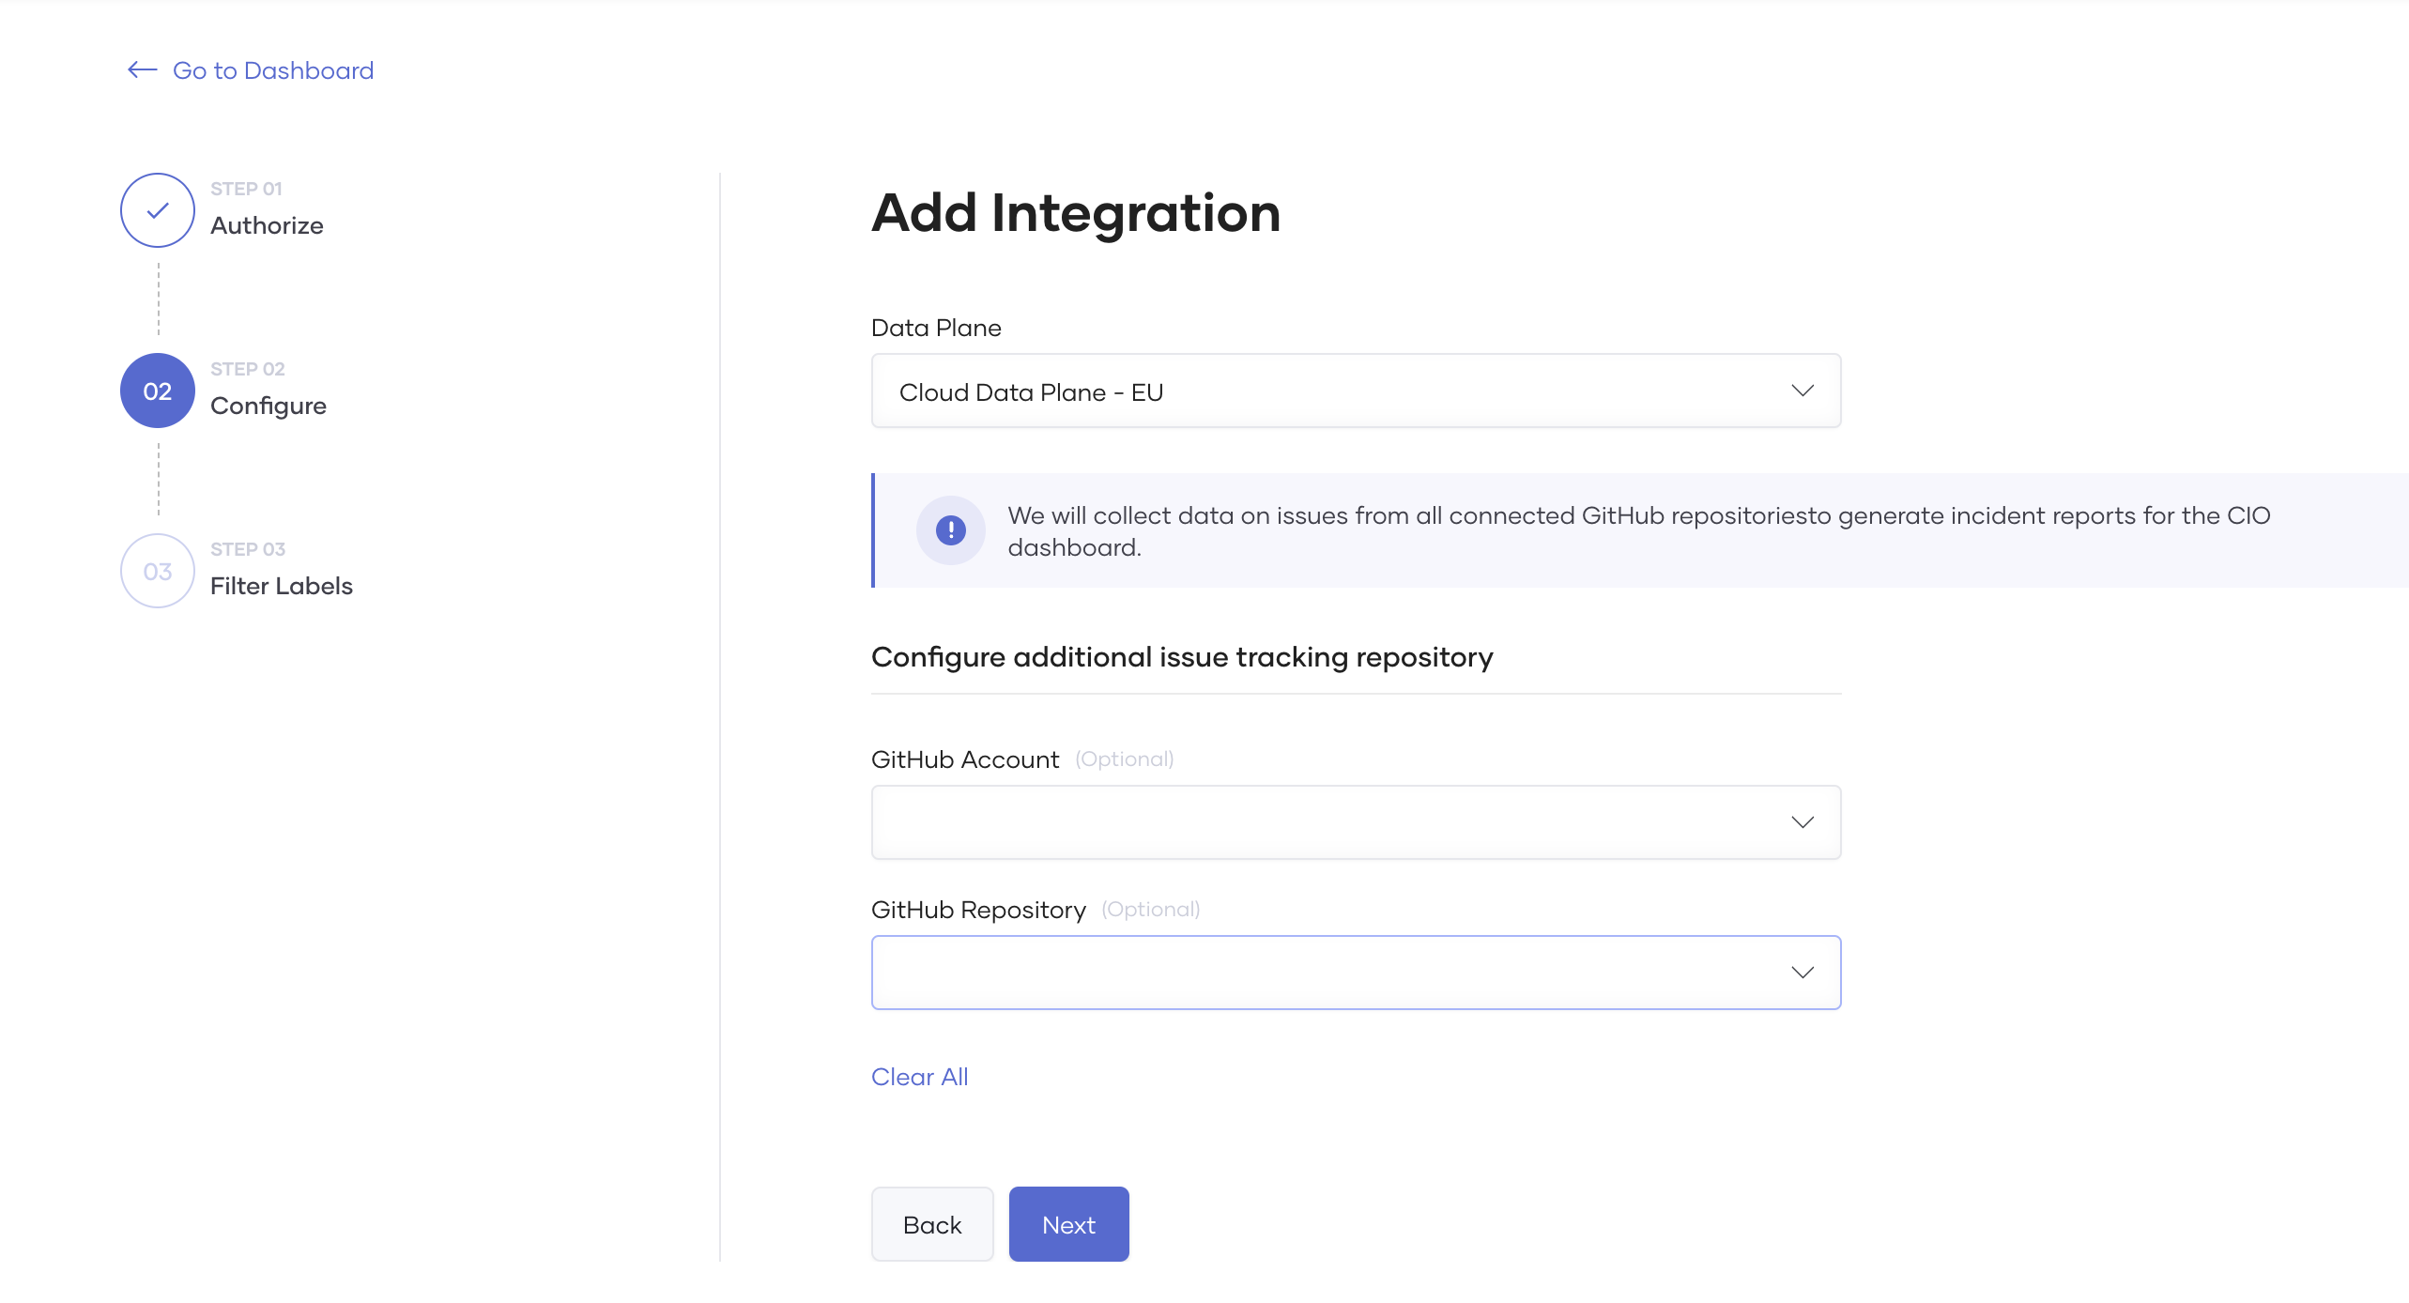Image resolution: width=2409 pixels, height=1303 pixels.
Task: Select the Step 02 circle labeled 02
Action: [x=157, y=390]
